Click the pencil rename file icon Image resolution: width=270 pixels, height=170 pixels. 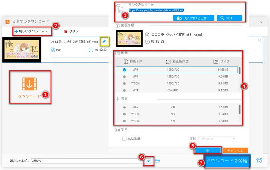(104, 41)
